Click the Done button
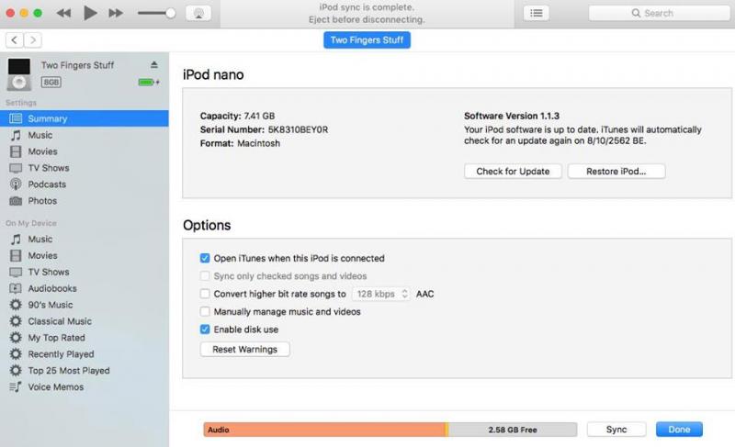This screenshot has width=735, height=447. point(679,430)
